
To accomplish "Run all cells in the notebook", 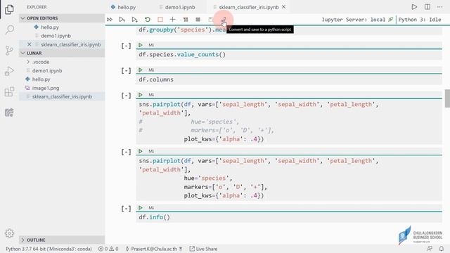I will [x=110, y=20].
